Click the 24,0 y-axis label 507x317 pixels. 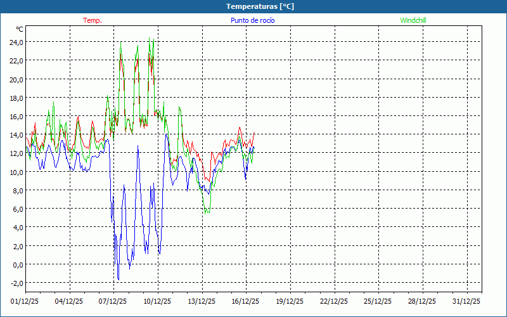pos(16,42)
